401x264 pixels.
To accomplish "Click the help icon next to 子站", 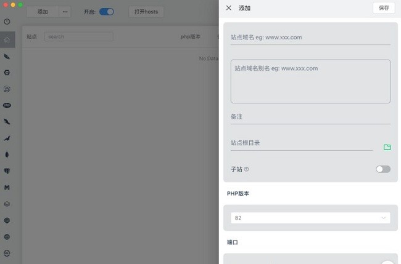I will click(247, 169).
